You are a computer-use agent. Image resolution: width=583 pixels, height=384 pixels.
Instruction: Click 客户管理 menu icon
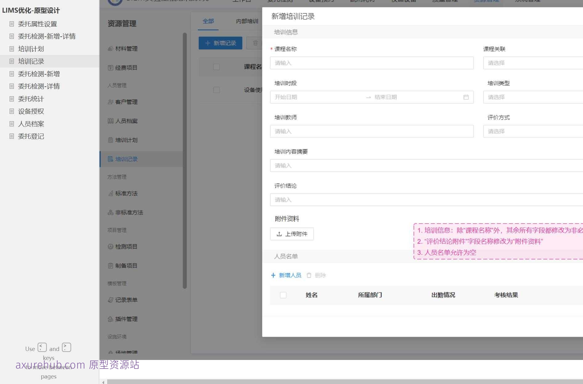tap(110, 102)
